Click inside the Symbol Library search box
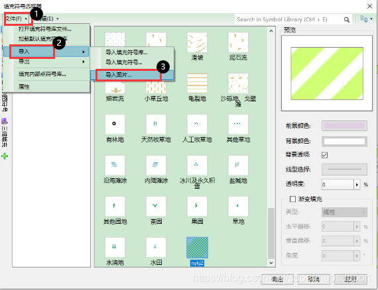This screenshot has width=378, height=290. tap(288, 19)
